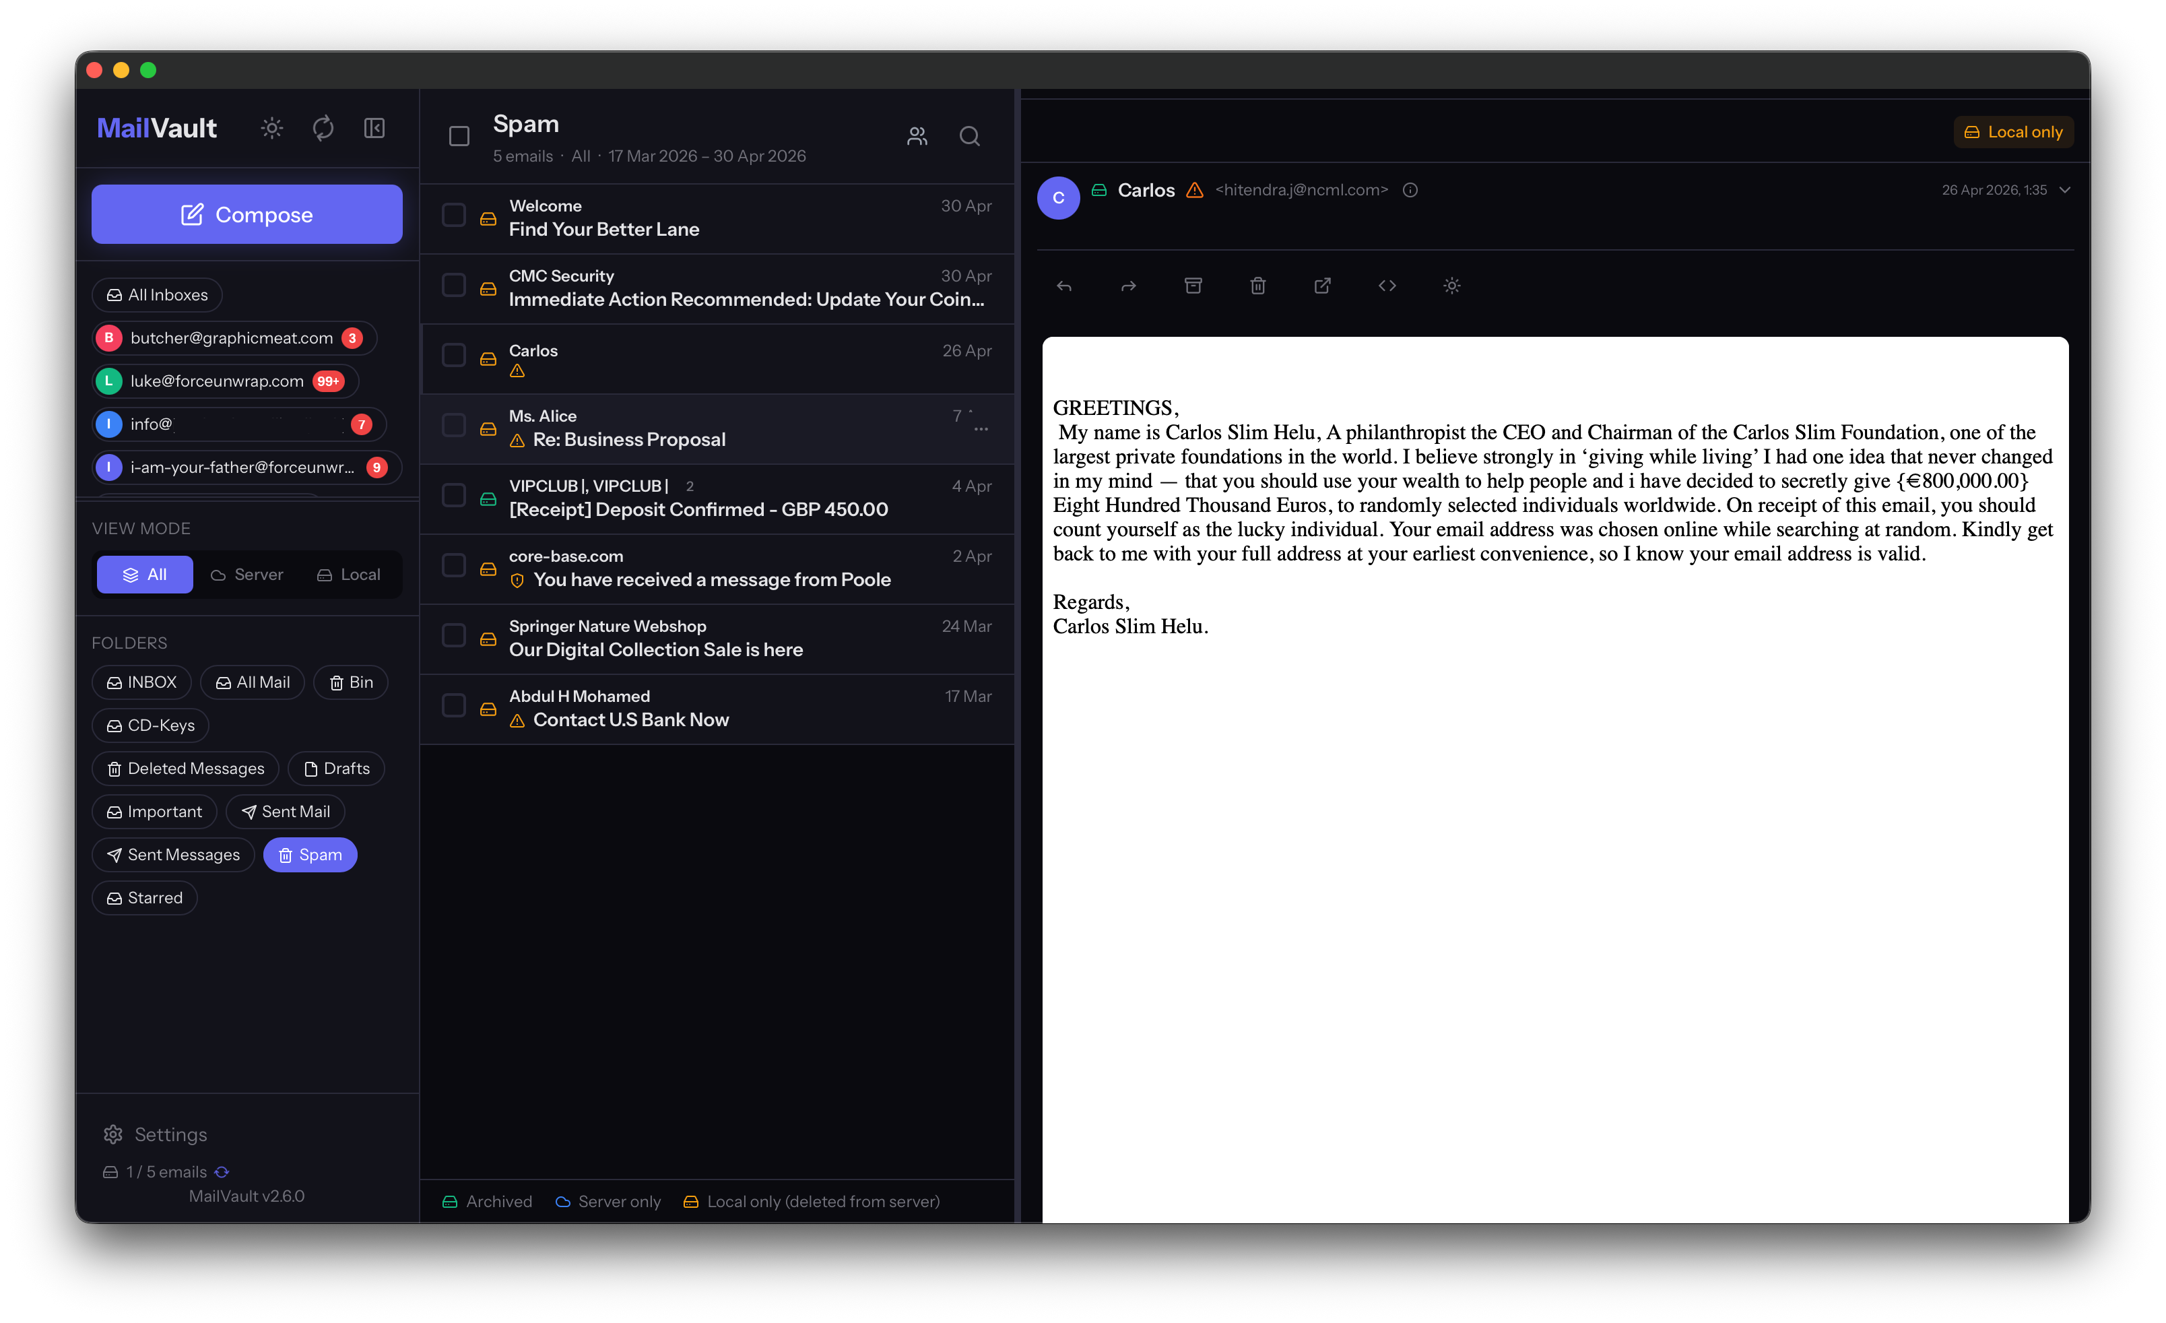Open the VIPCLUB Deposit Confirmed email
The height and width of the screenshot is (1323, 2166).
coord(717,499)
